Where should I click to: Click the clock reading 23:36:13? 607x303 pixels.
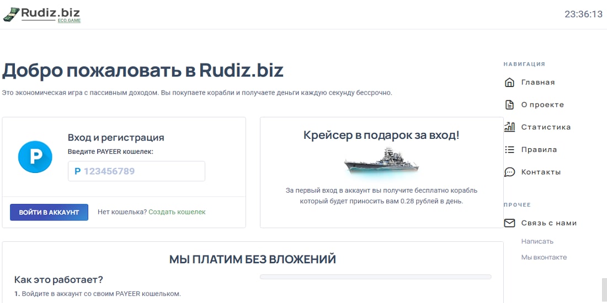click(583, 14)
